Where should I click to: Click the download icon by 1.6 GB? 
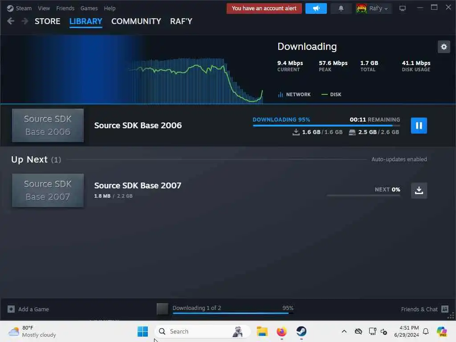click(296, 132)
